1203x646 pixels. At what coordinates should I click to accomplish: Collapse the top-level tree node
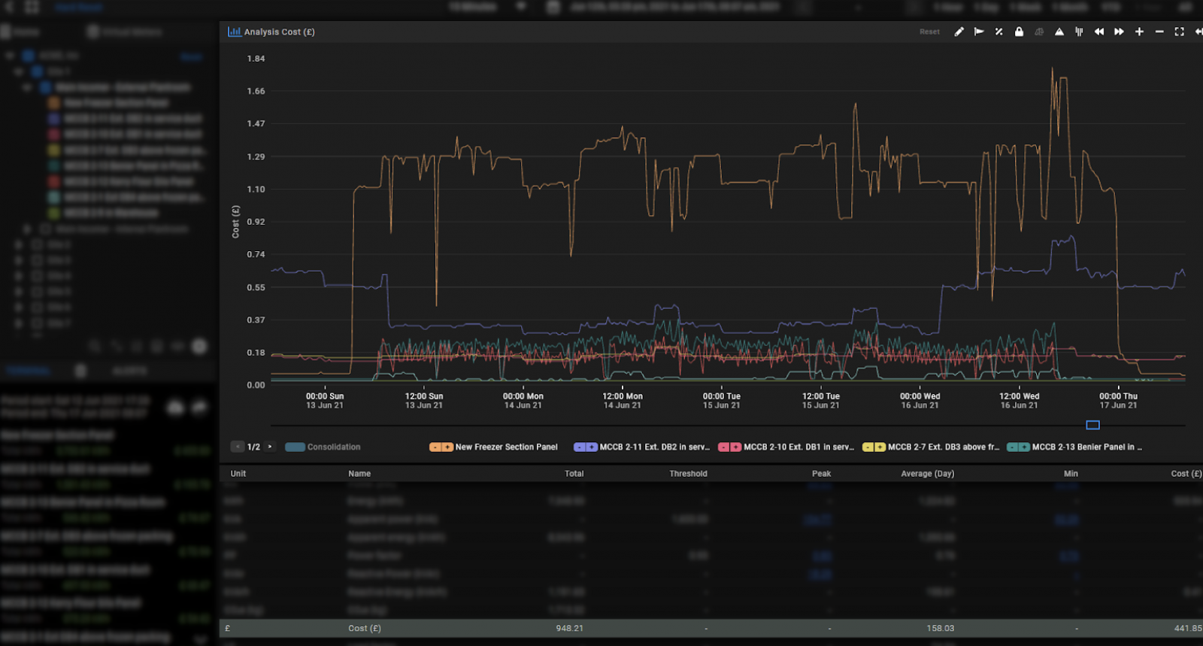[11, 56]
